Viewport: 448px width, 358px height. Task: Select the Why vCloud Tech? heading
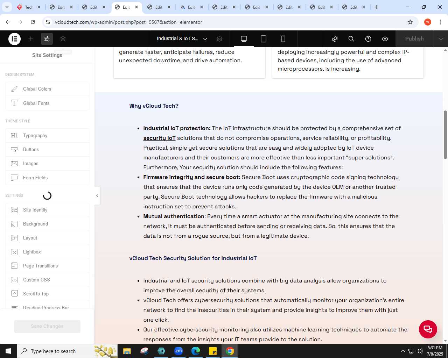pyautogui.click(x=154, y=106)
